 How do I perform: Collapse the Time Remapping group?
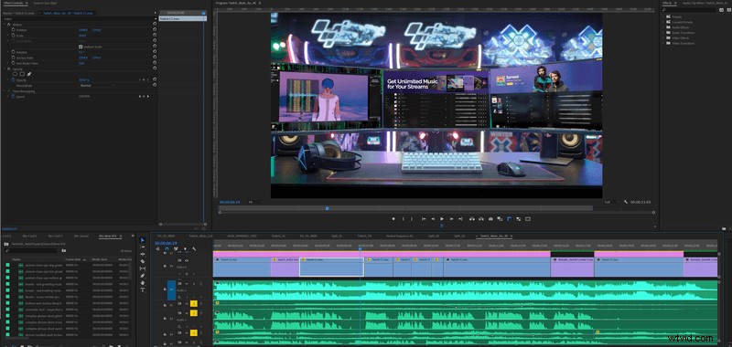(5, 91)
